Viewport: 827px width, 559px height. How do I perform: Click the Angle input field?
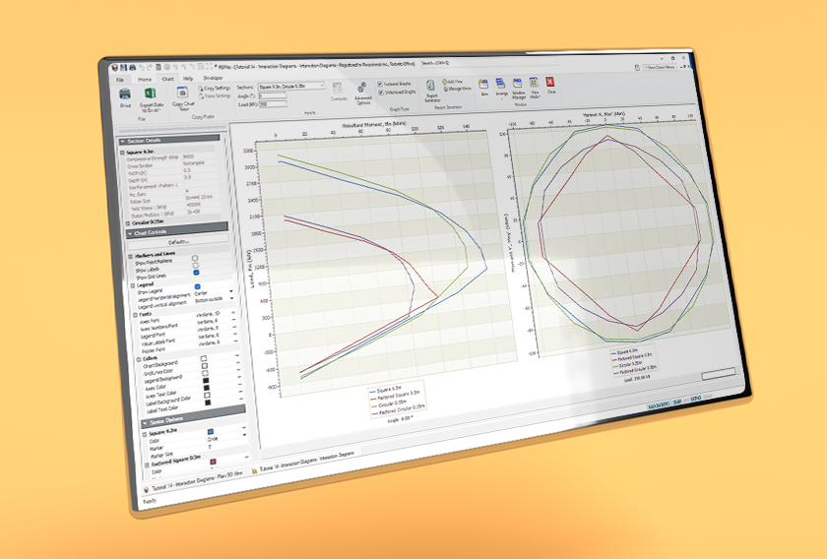click(x=274, y=96)
